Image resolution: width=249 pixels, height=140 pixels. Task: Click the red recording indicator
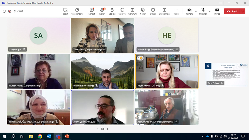pos(10,11)
